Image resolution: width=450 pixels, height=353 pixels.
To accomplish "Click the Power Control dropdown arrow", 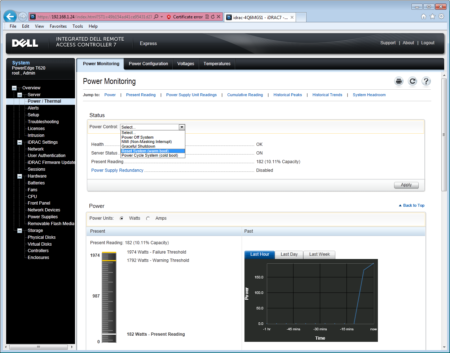I will [182, 127].
